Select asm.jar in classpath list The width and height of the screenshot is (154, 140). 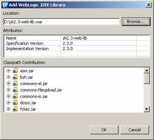(27, 71)
